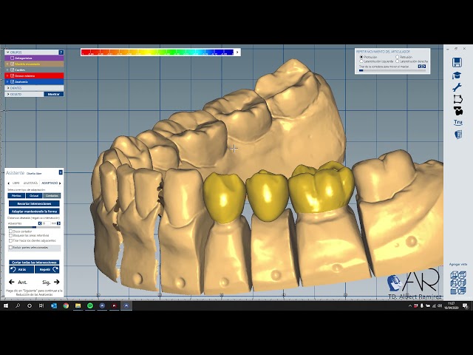The width and height of the screenshot is (473, 355).
Task: Click the help question mark in GRUPOS panel
Action: pos(61,53)
